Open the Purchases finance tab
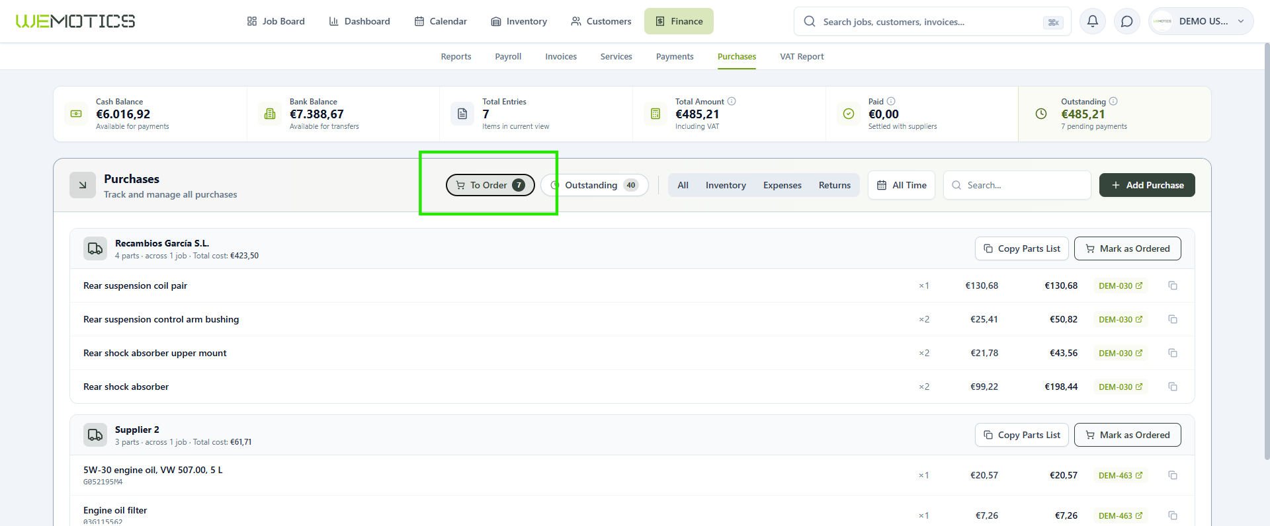Viewport: 1270px width, 526px height. [737, 57]
